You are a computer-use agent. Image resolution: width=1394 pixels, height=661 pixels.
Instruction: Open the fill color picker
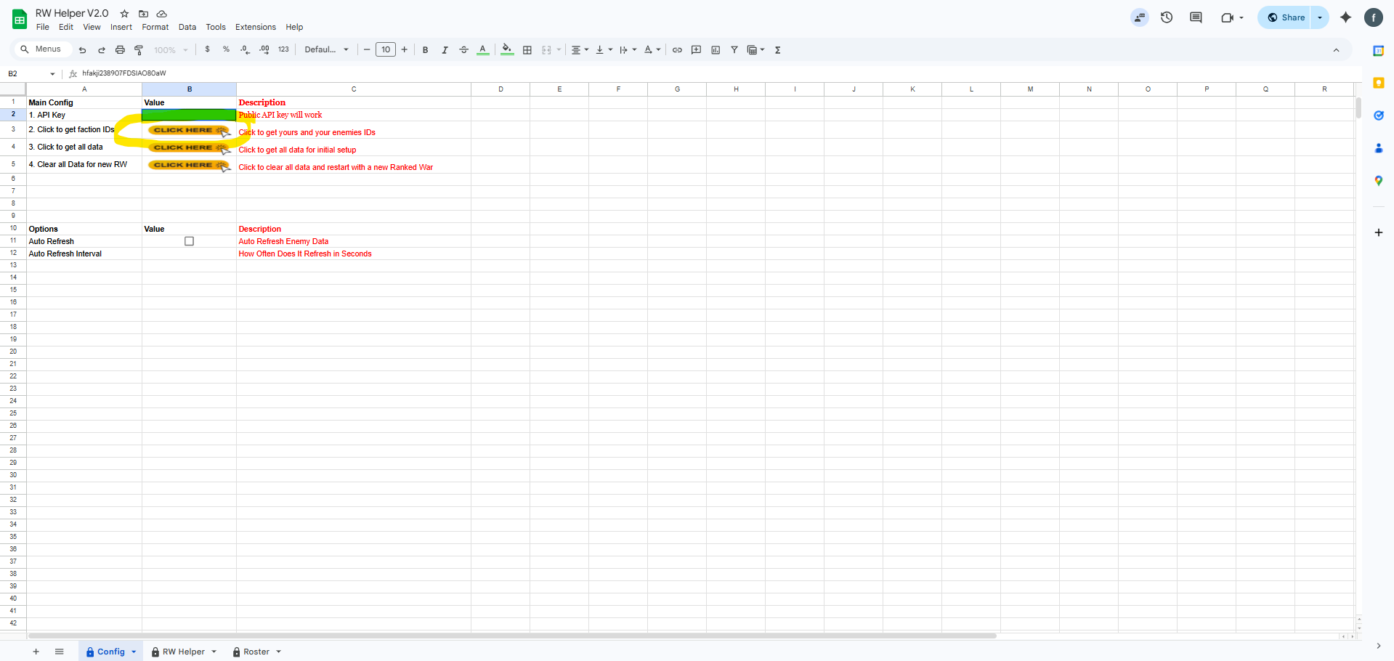[507, 50]
